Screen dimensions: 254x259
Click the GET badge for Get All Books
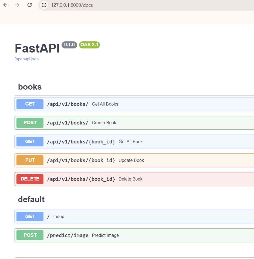click(30, 104)
